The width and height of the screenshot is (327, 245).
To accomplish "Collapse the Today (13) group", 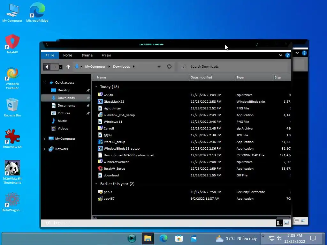I will [x=96, y=86].
